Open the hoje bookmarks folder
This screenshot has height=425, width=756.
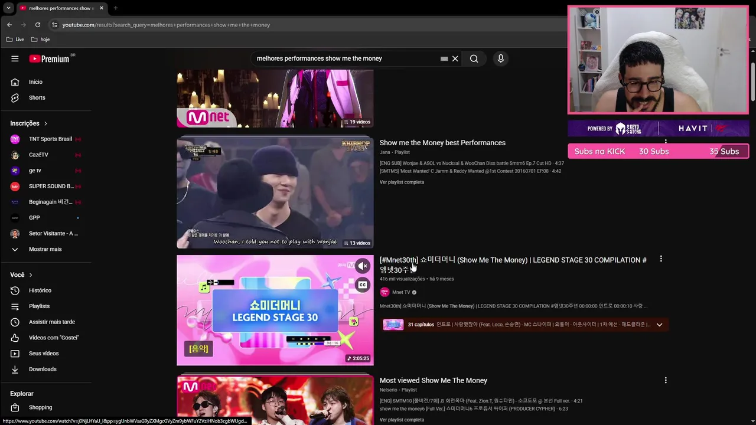[x=40, y=40]
